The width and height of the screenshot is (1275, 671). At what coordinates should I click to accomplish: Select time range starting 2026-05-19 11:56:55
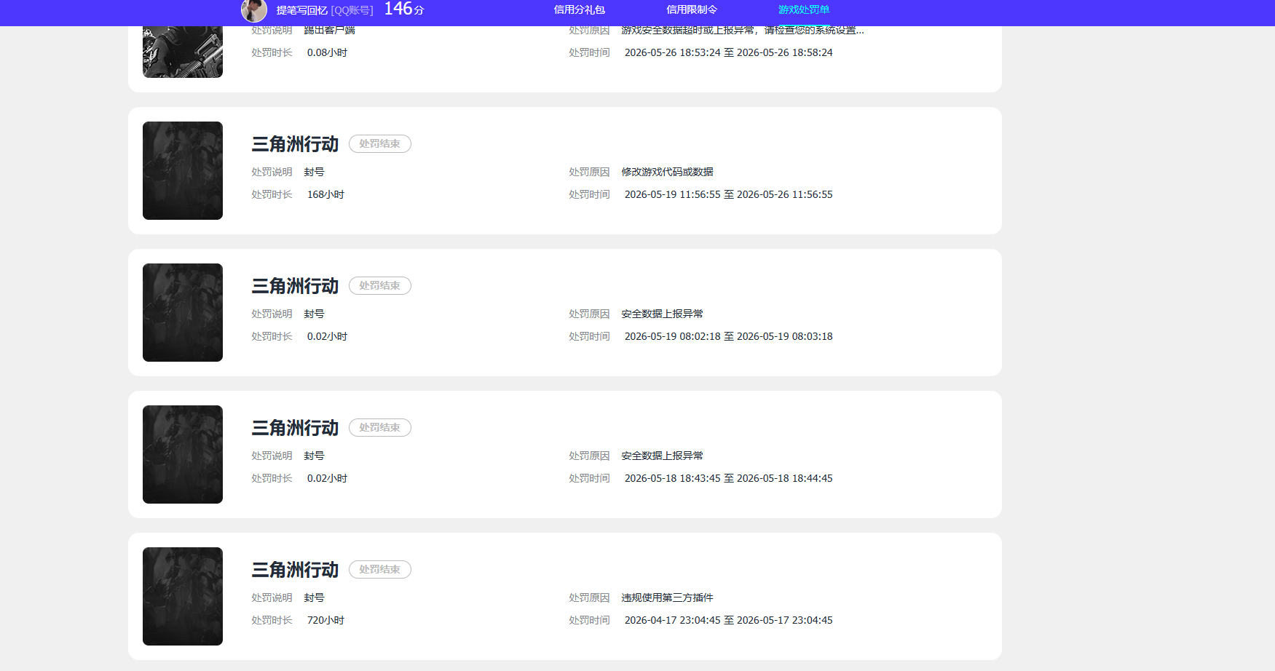click(x=728, y=194)
